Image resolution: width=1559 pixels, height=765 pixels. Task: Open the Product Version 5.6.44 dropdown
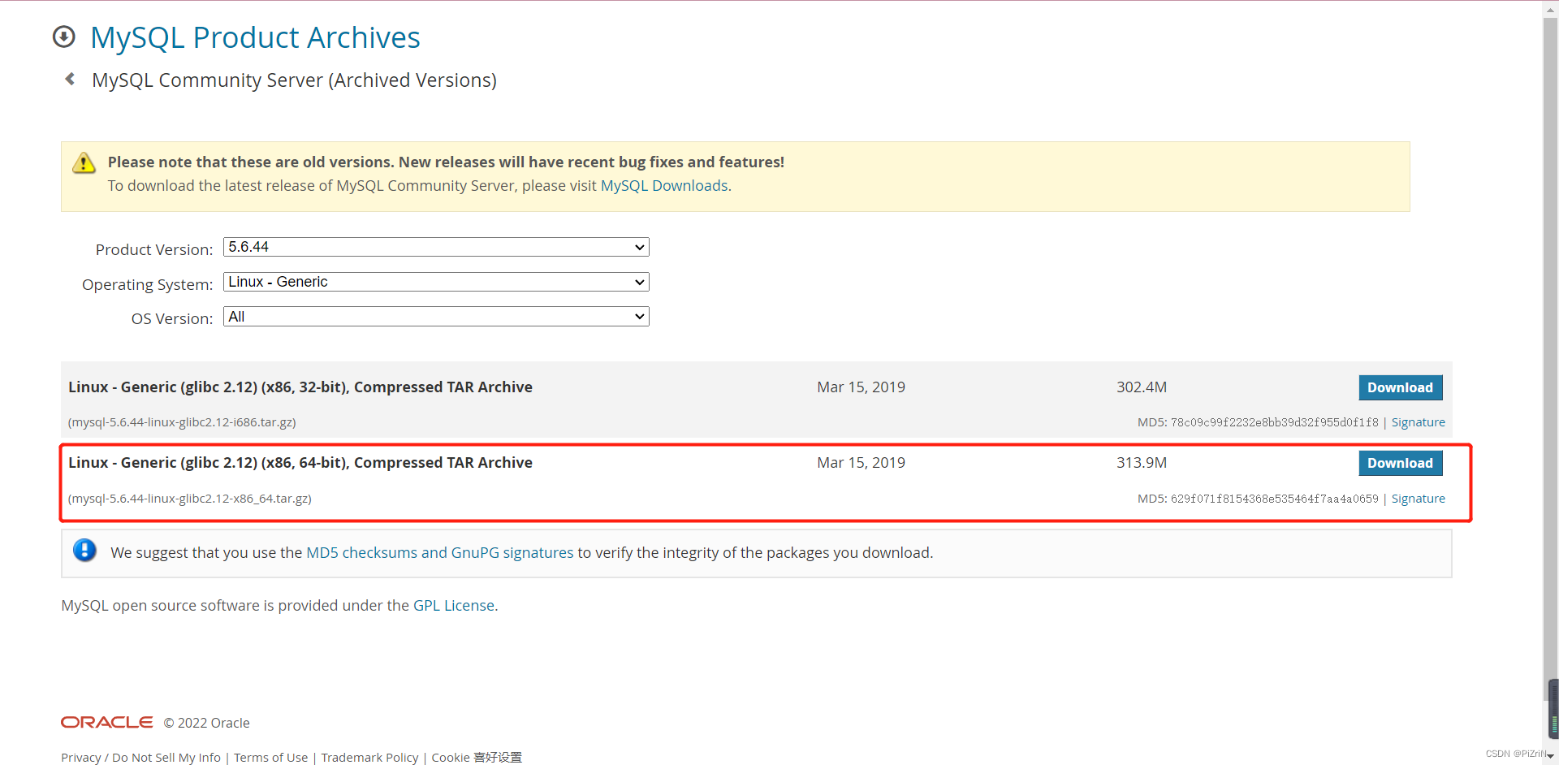436,247
